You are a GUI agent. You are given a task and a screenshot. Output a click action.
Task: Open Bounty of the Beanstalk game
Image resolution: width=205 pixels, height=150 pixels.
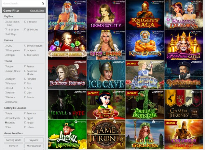[x=145, y=104]
